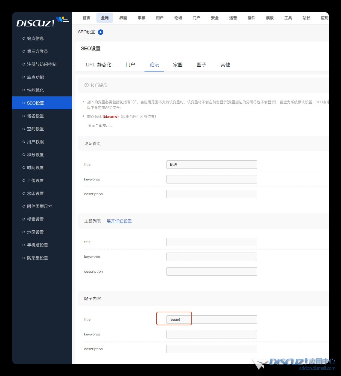The image size is (341, 376).
Task: Click the Discuz! logo
Action: 35,23
